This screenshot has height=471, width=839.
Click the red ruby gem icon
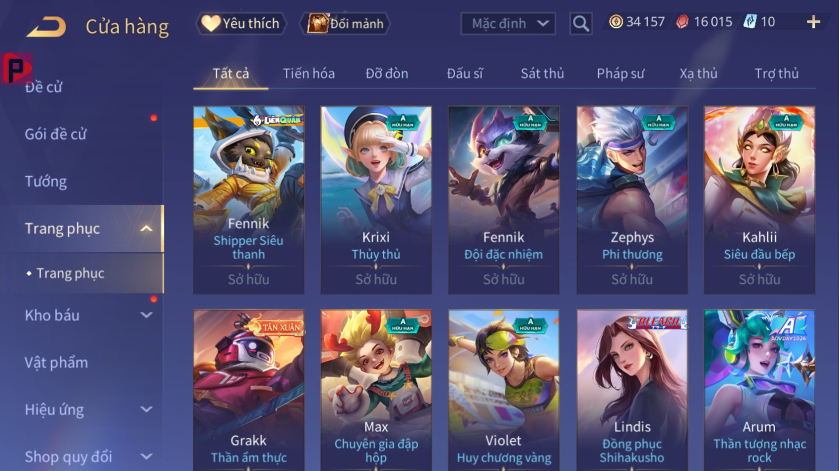(x=682, y=22)
